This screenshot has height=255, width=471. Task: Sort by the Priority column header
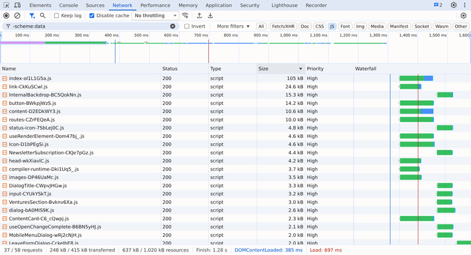click(329, 69)
